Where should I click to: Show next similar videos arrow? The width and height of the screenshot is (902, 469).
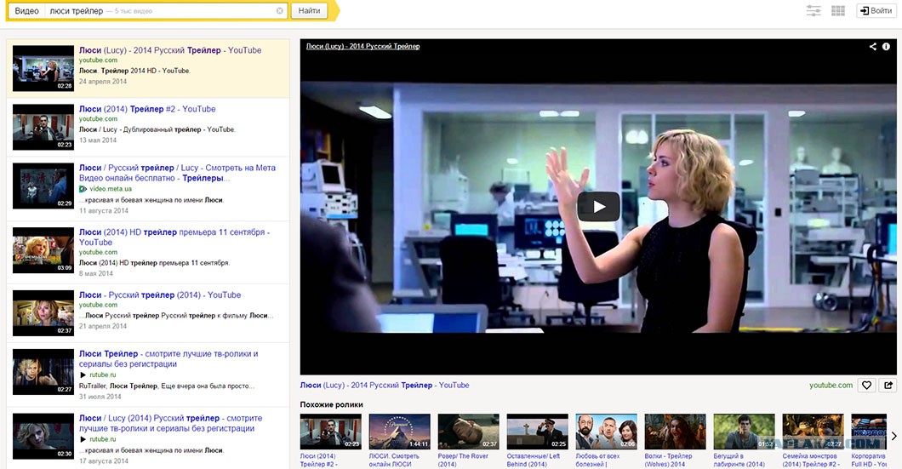tap(894, 436)
